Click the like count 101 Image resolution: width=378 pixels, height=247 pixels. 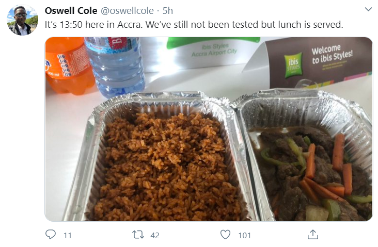tap(244, 235)
